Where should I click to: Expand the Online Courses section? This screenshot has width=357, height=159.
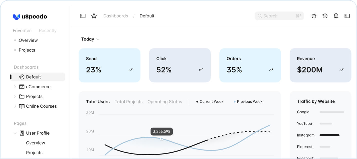point(15,106)
